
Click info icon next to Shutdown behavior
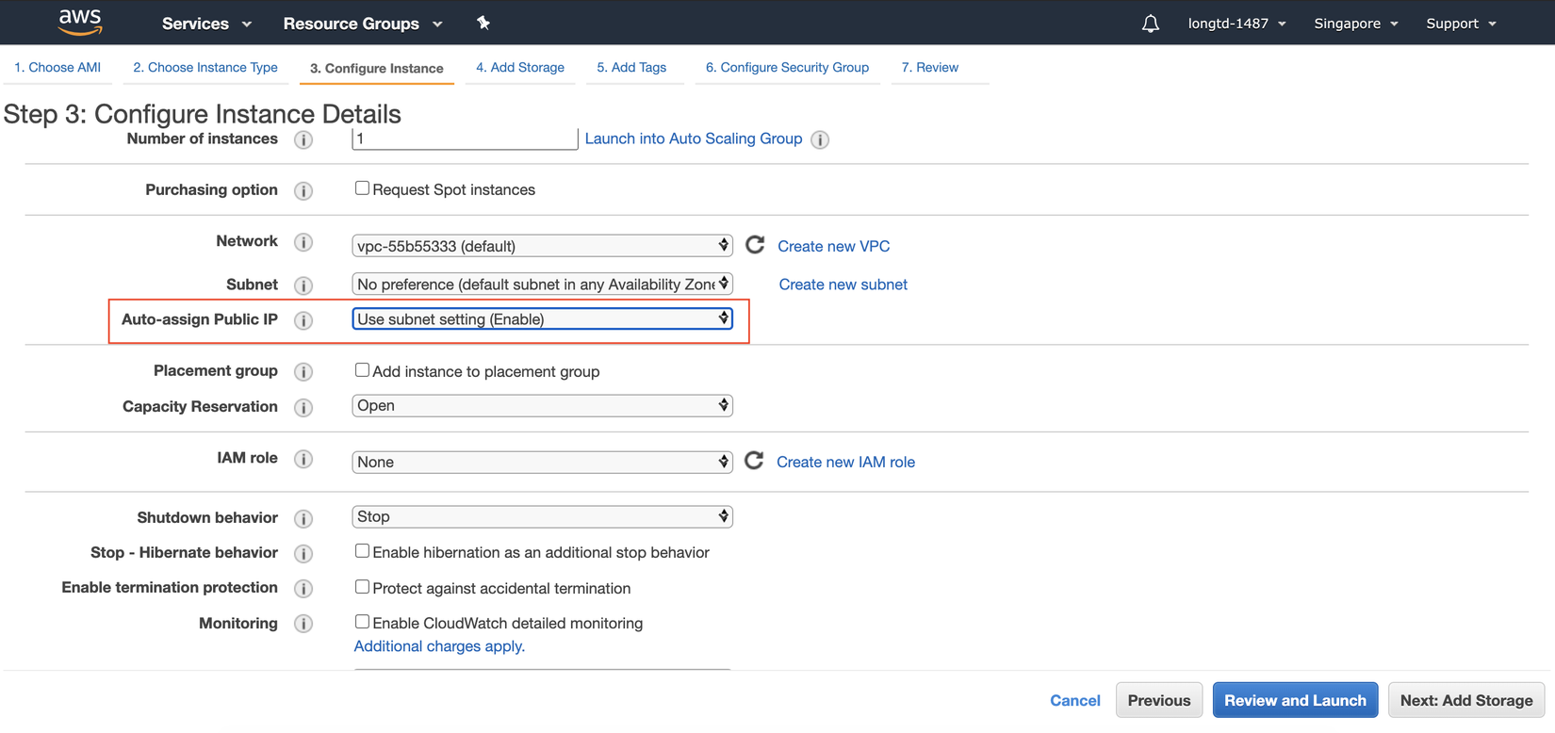coord(303,518)
